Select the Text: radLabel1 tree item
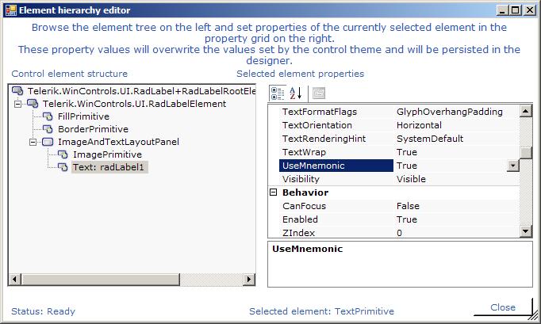This screenshot has height=324, width=541. point(109,167)
